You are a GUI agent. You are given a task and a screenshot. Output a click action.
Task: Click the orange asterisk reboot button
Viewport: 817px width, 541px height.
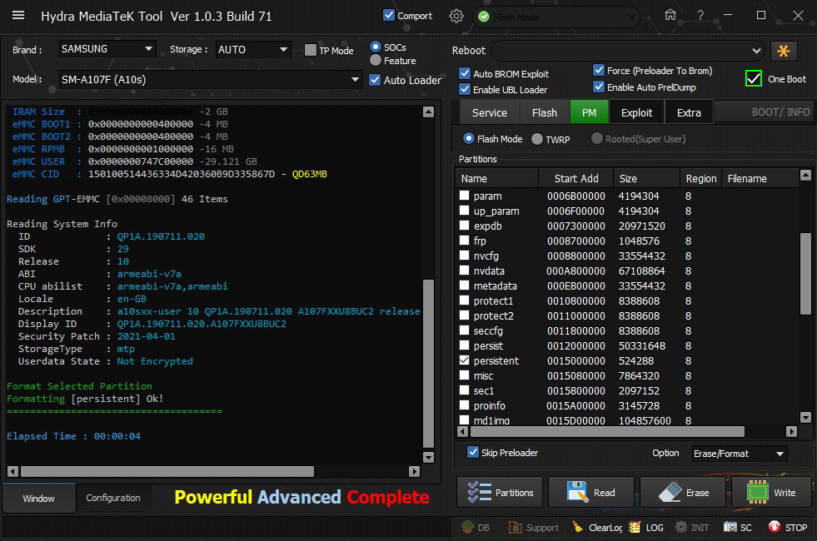pyautogui.click(x=784, y=51)
